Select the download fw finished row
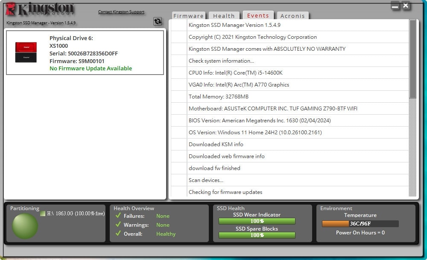427x260 pixels. tap(290, 168)
